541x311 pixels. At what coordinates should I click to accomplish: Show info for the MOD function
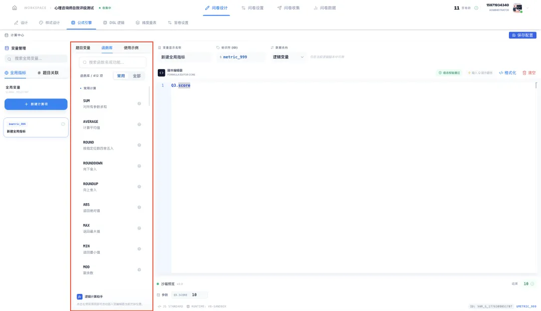click(x=139, y=269)
